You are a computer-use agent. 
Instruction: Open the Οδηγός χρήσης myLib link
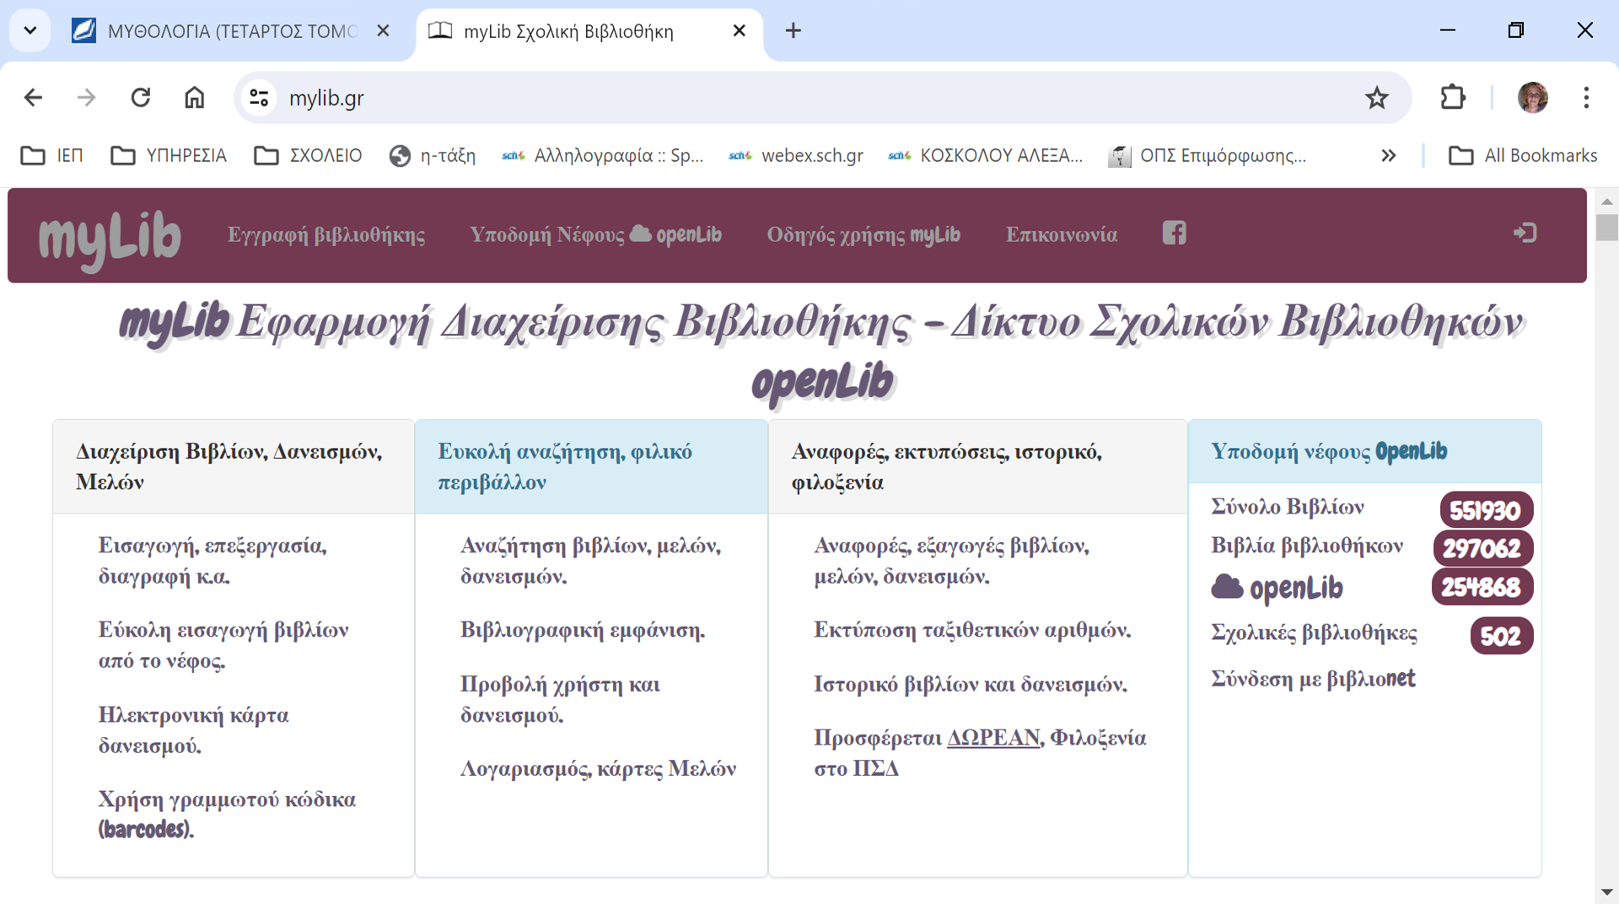coord(863,235)
